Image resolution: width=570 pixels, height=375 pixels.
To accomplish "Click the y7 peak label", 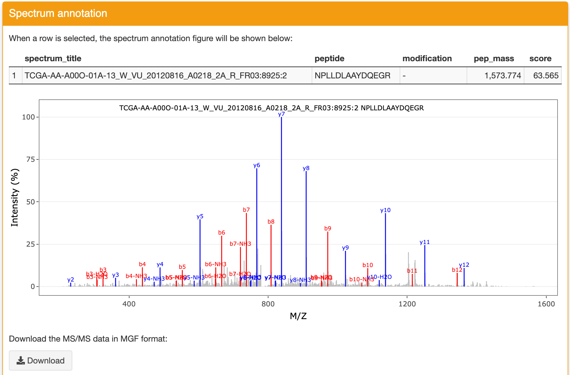I will (281, 114).
